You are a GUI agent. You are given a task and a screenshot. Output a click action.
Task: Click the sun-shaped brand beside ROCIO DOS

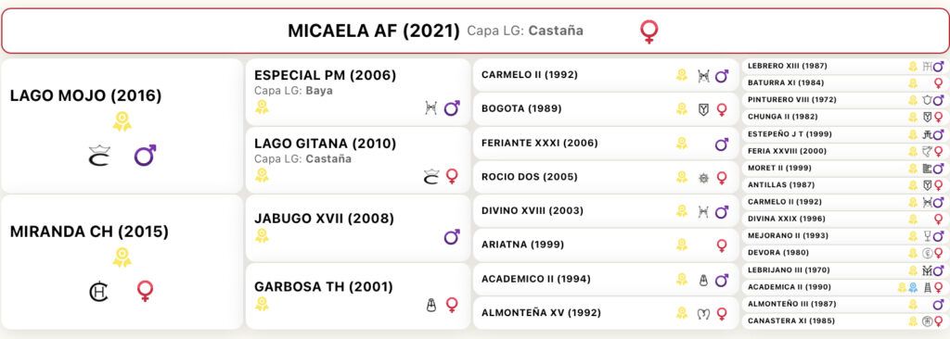(703, 178)
